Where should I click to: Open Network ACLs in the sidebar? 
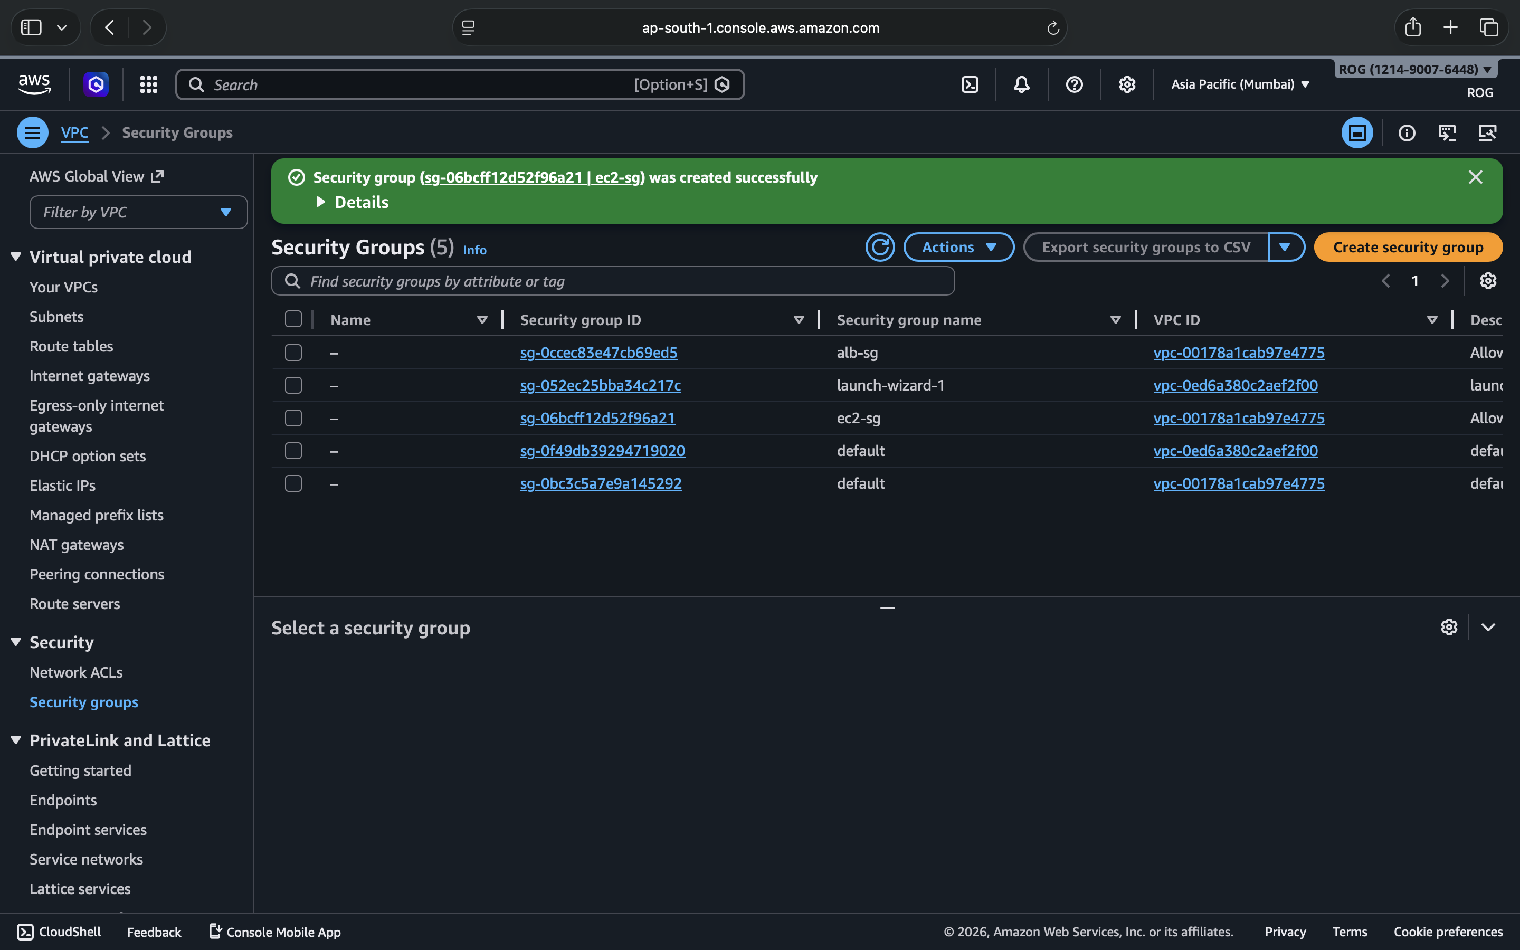pyautogui.click(x=76, y=672)
